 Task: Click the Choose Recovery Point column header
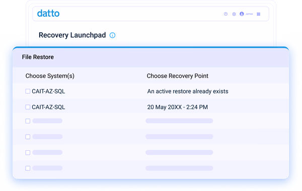177,76
